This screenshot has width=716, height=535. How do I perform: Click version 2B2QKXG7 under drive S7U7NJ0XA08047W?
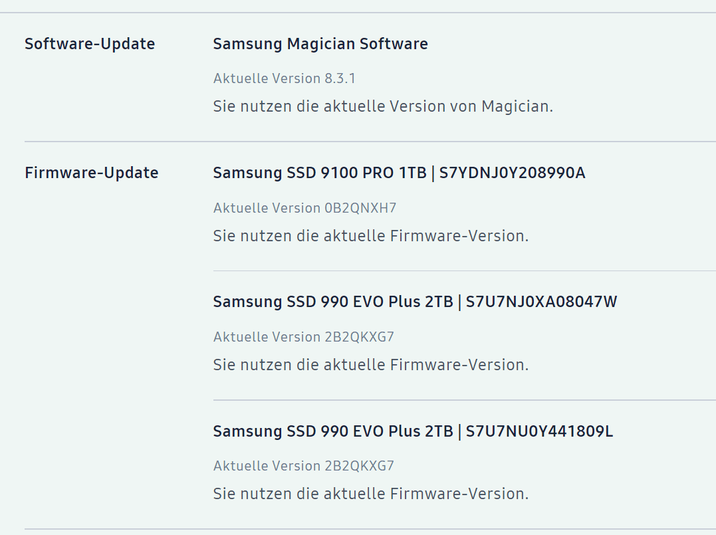point(359,337)
